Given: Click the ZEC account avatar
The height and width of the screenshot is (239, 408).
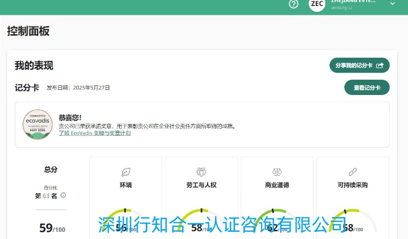Looking at the screenshot, I should click(x=317, y=4).
